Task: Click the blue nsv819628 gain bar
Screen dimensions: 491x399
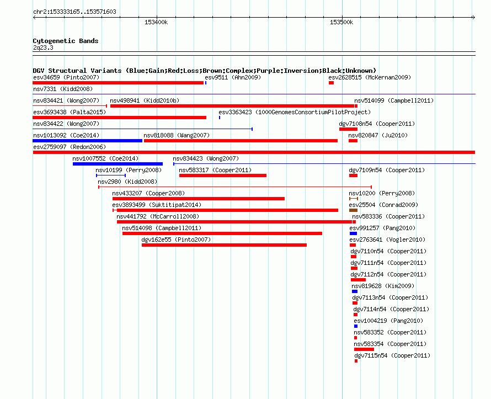Action: [x=355, y=291]
